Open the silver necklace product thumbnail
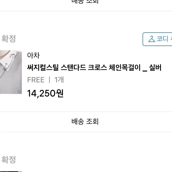The width and height of the screenshot is (172, 172). (11, 72)
